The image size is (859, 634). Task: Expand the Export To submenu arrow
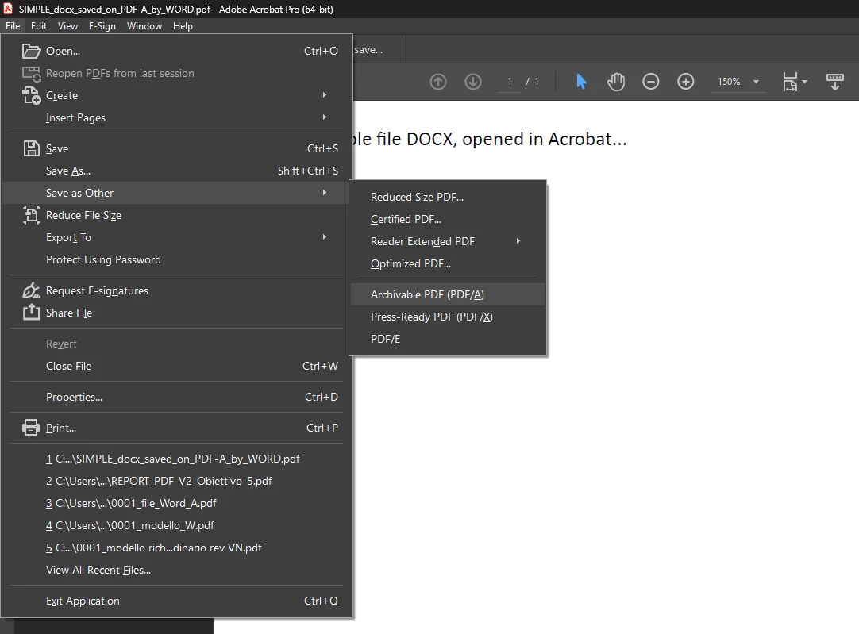tap(325, 237)
